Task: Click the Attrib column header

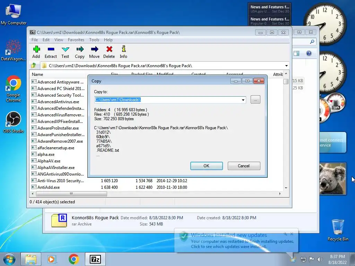Action: pos(278,74)
